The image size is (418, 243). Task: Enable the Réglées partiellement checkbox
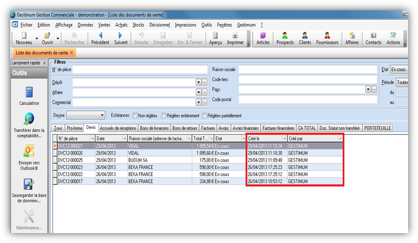point(205,116)
